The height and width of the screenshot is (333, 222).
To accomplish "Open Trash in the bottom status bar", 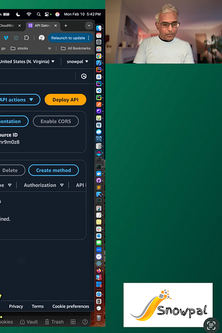I will (x=54, y=322).
